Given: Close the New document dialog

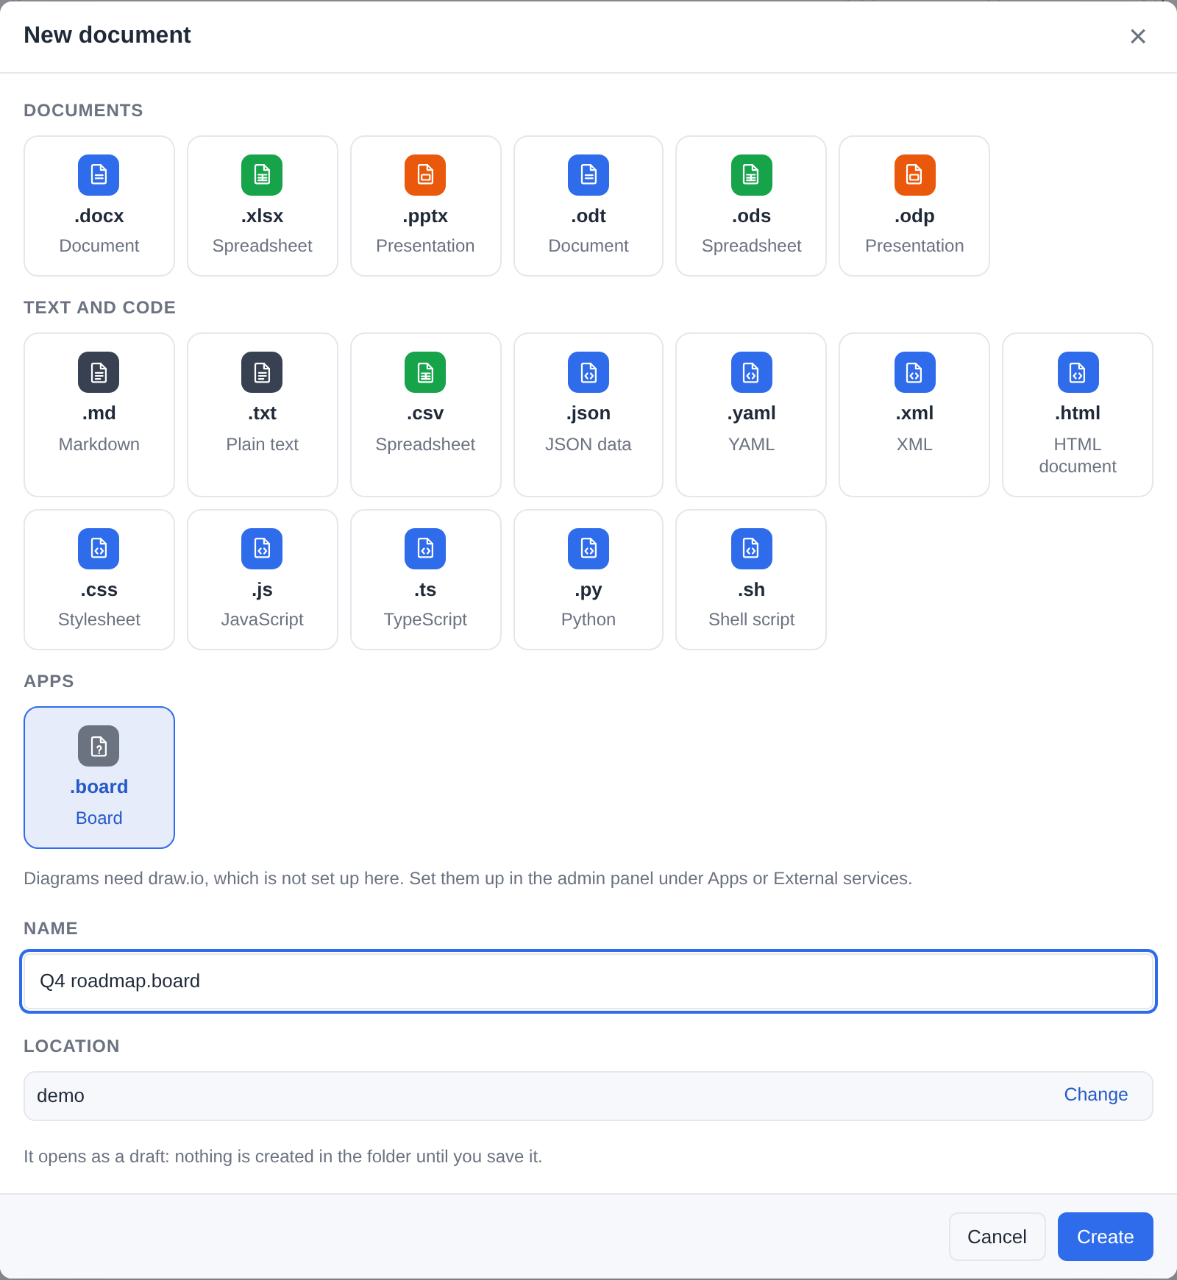Looking at the screenshot, I should tap(1138, 36).
